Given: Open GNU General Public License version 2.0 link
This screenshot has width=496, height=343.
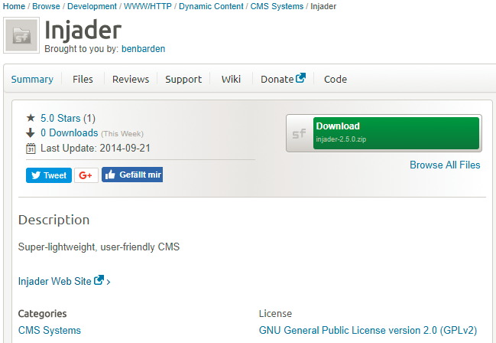Looking at the screenshot, I should tap(368, 330).
